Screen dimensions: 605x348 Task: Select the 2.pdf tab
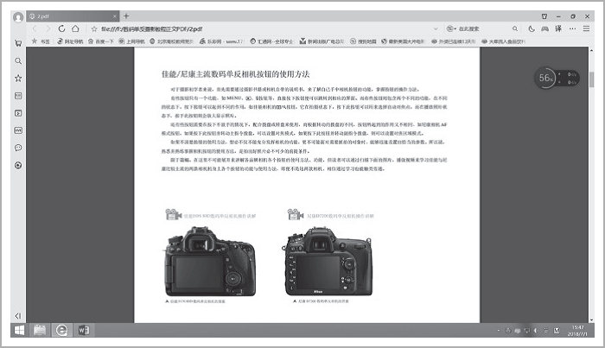coord(73,16)
